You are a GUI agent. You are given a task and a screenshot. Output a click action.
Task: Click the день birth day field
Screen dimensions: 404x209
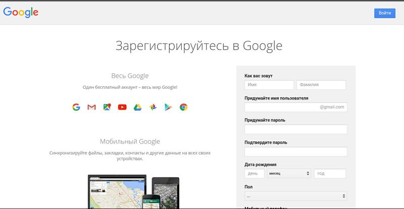pos(254,173)
